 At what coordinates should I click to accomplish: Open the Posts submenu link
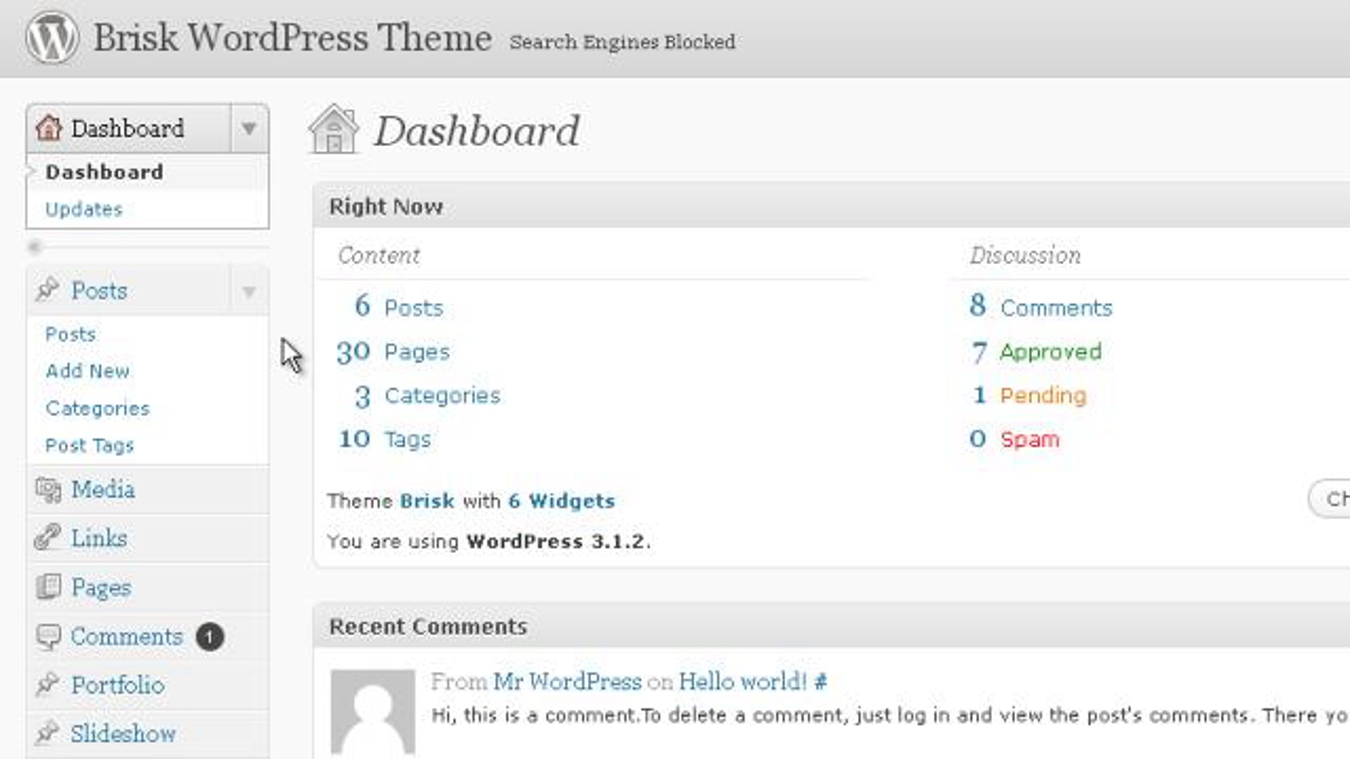[70, 334]
